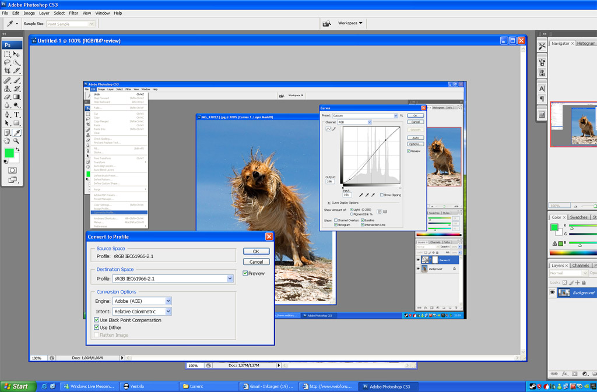Adjust the B color slider handle
The image size is (597, 392).
580,246
